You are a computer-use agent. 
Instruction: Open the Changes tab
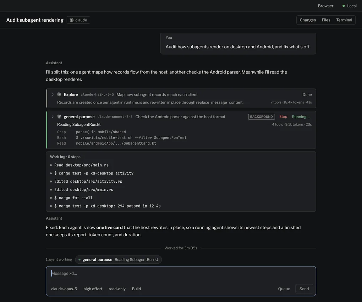308,20
